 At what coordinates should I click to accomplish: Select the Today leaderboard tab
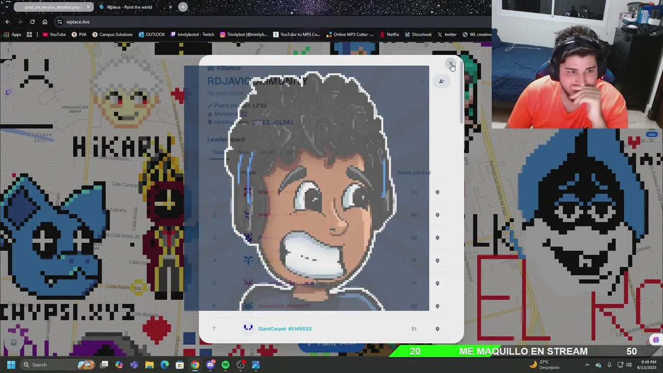[x=219, y=152]
